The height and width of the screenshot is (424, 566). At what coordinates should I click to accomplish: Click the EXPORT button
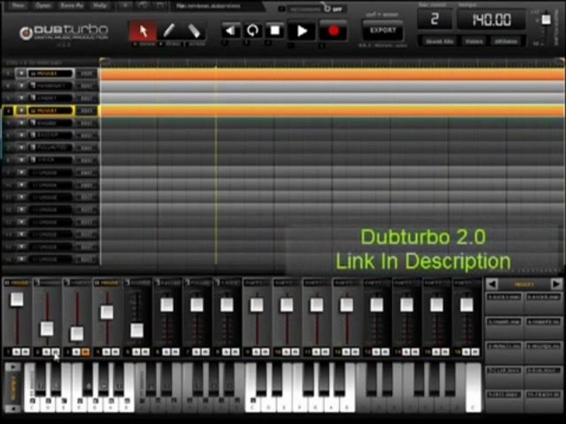click(x=383, y=30)
